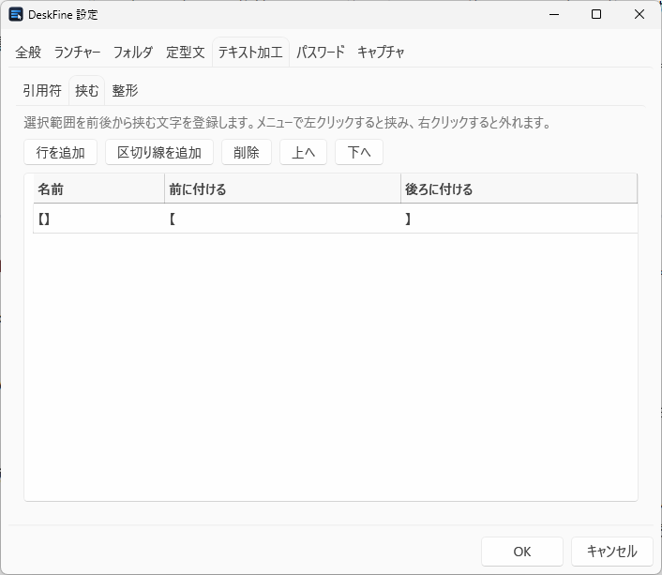
Task: Click the DeskFine app icon in title bar
Action: point(16,14)
